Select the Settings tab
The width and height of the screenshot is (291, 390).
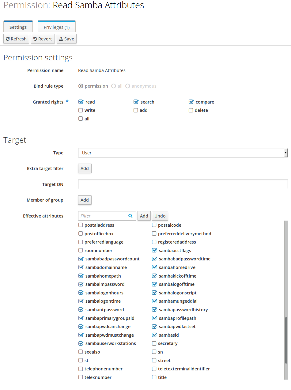click(x=18, y=27)
